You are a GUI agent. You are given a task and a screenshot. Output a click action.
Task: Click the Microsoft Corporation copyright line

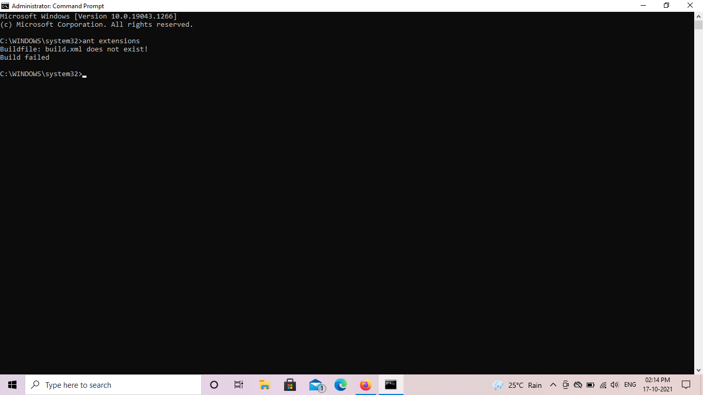[x=97, y=24]
